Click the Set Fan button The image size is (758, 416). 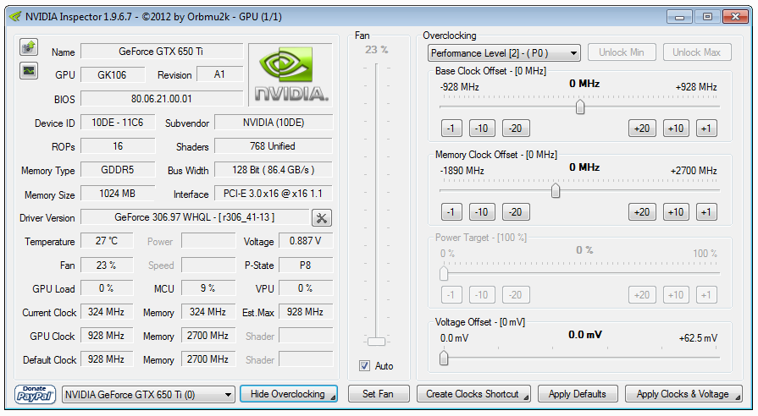378,394
